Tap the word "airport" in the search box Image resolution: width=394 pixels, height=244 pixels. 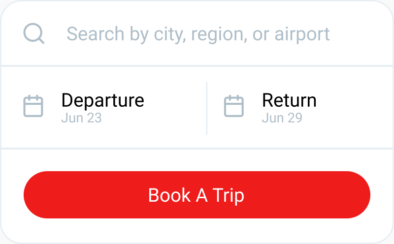[x=302, y=34]
